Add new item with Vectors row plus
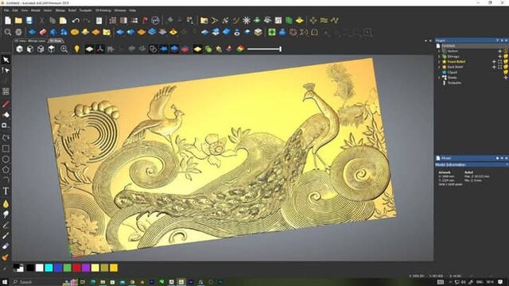 coord(500,51)
